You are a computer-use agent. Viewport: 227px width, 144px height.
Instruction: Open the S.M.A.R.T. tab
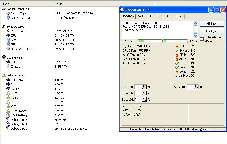click(x=165, y=16)
